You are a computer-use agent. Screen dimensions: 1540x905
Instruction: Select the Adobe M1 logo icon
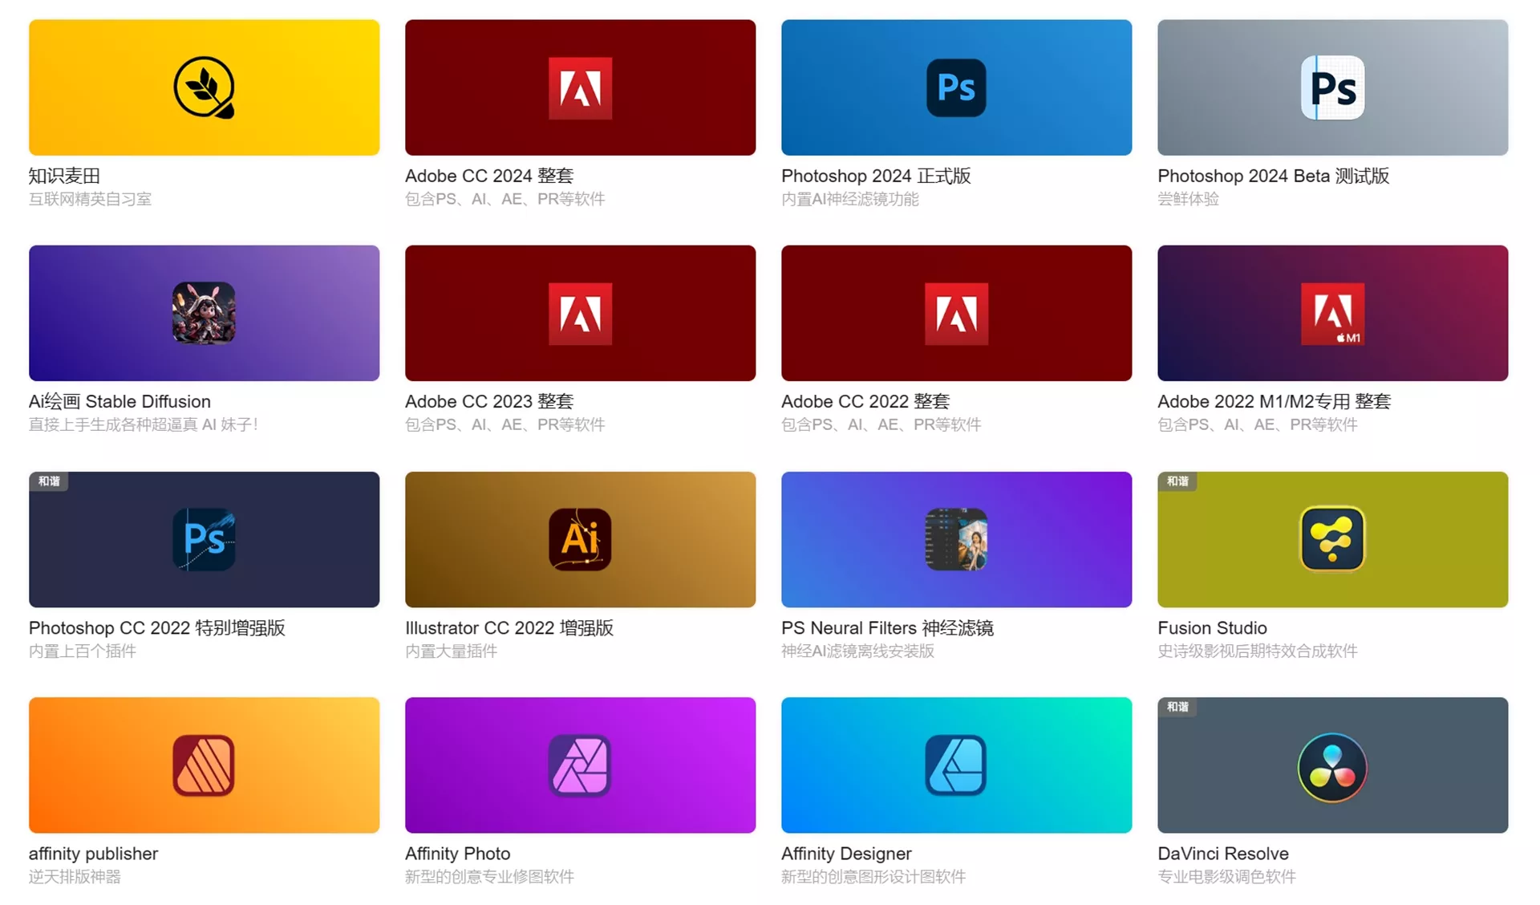click(x=1332, y=313)
